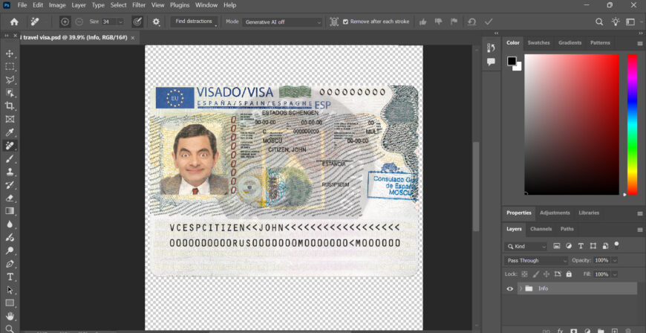Viewport: 646px width, 333px height.
Task: Select the Crop tool
Action: [10, 106]
